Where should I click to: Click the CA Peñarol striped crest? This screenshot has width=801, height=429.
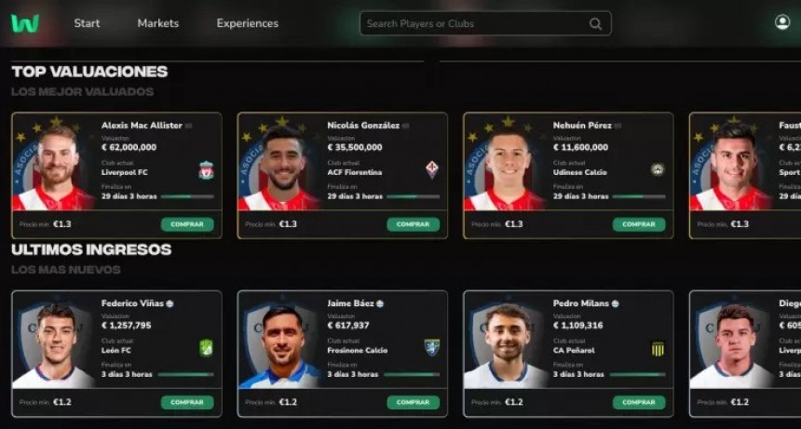(658, 349)
